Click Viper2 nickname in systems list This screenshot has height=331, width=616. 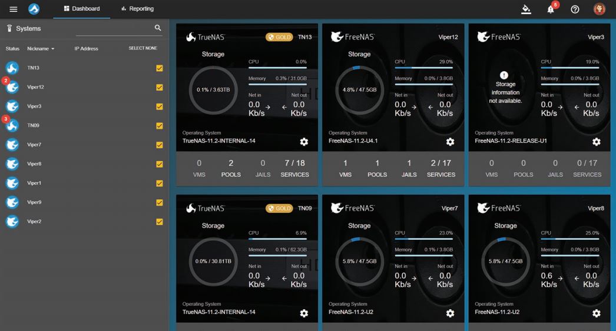tap(34, 222)
